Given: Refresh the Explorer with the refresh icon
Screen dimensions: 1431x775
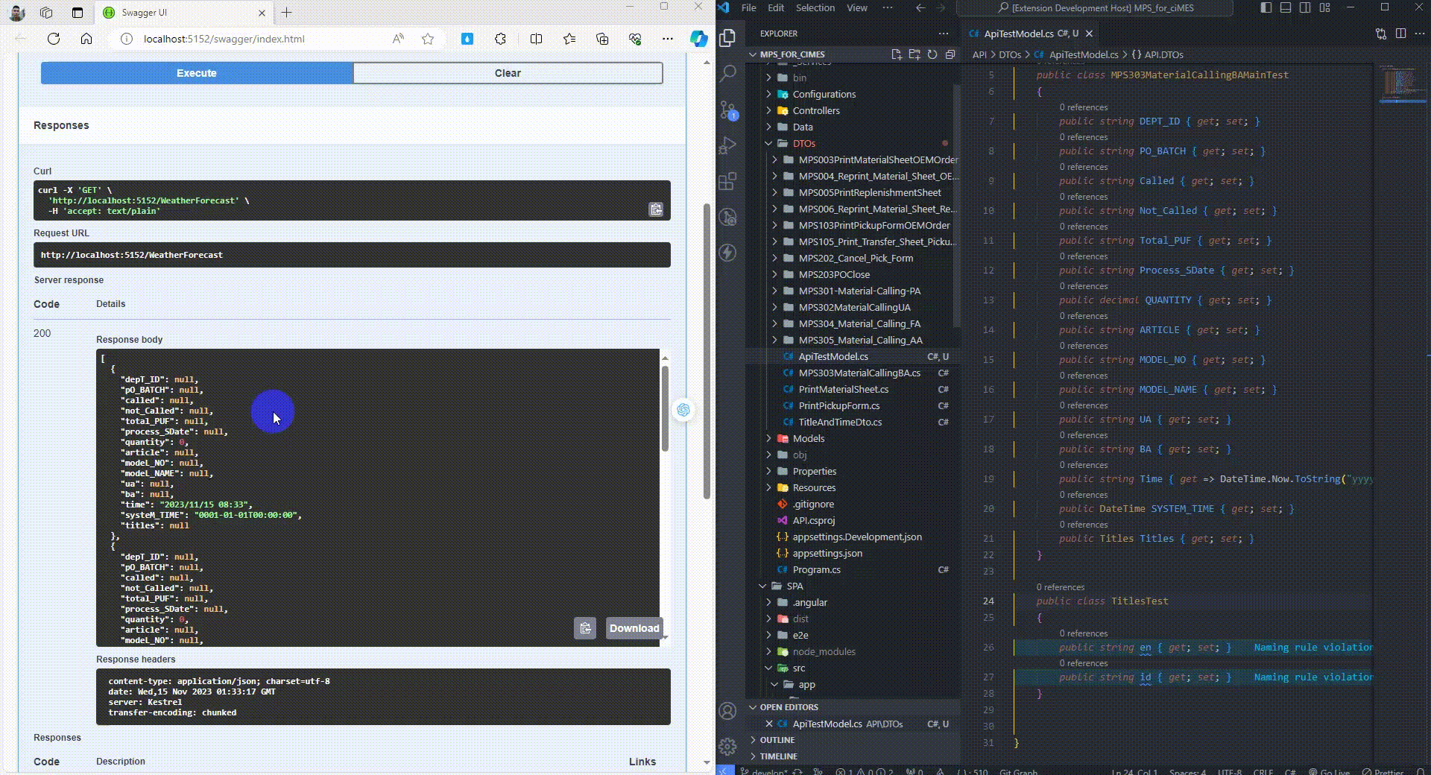Looking at the screenshot, I should point(932,54).
